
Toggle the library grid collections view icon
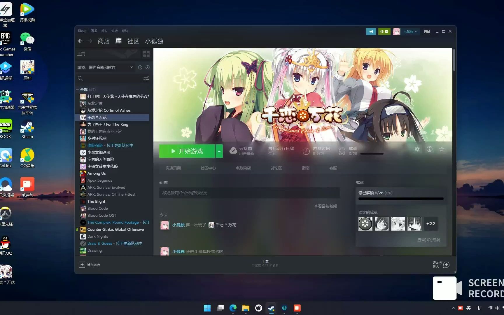click(146, 54)
